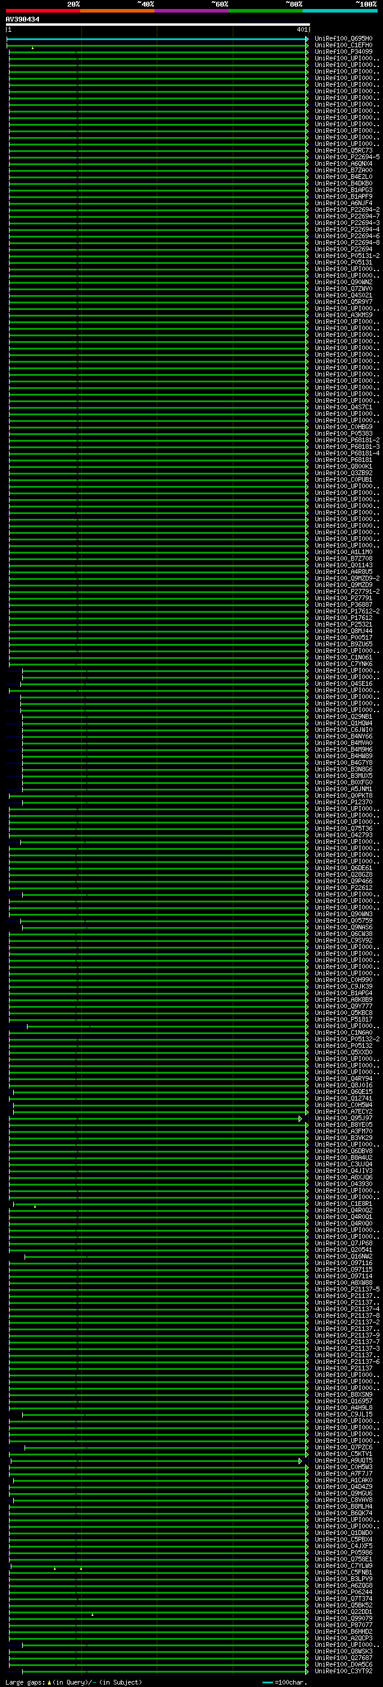Click the query end position 401
383x1687 pixels.
(302, 29)
